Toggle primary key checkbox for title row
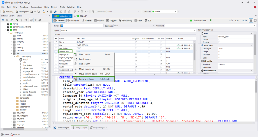Viewport: 258px width, 137px height. tap(56, 45)
